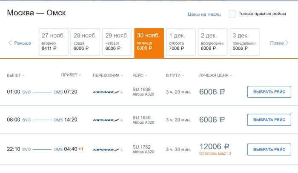Sort flights by Рейс column
The image size is (298, 173).
click(140, 75)
